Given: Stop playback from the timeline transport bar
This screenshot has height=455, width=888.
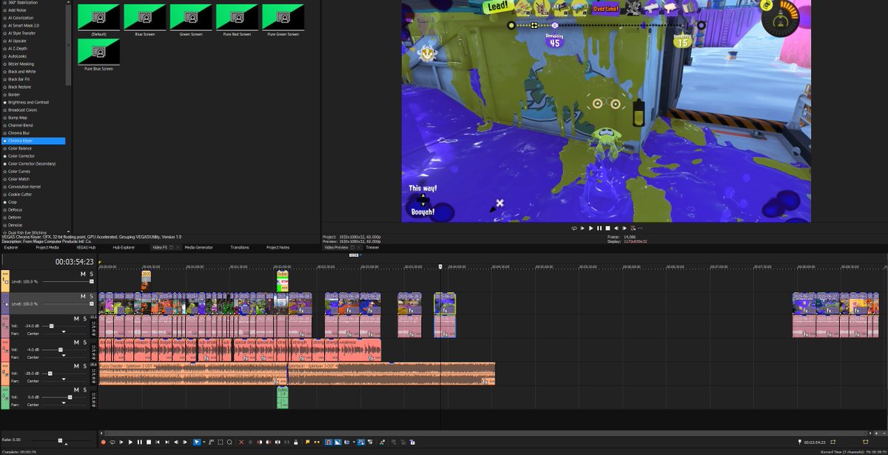Looking at the screenshot, I should (149, 442).
